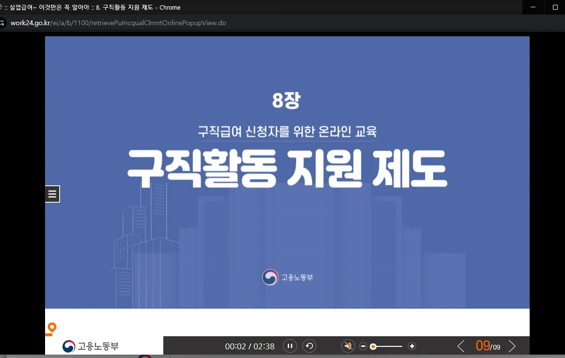Restart the video with the replay button
Viewport: 565px width, 358px height.
click(309, 346)
